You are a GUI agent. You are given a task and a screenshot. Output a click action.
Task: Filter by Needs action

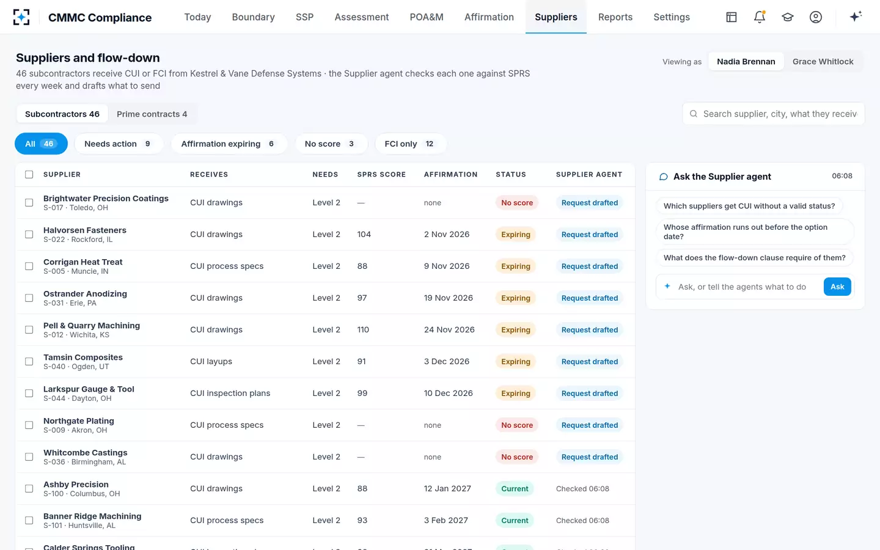[x=118, y=144]
